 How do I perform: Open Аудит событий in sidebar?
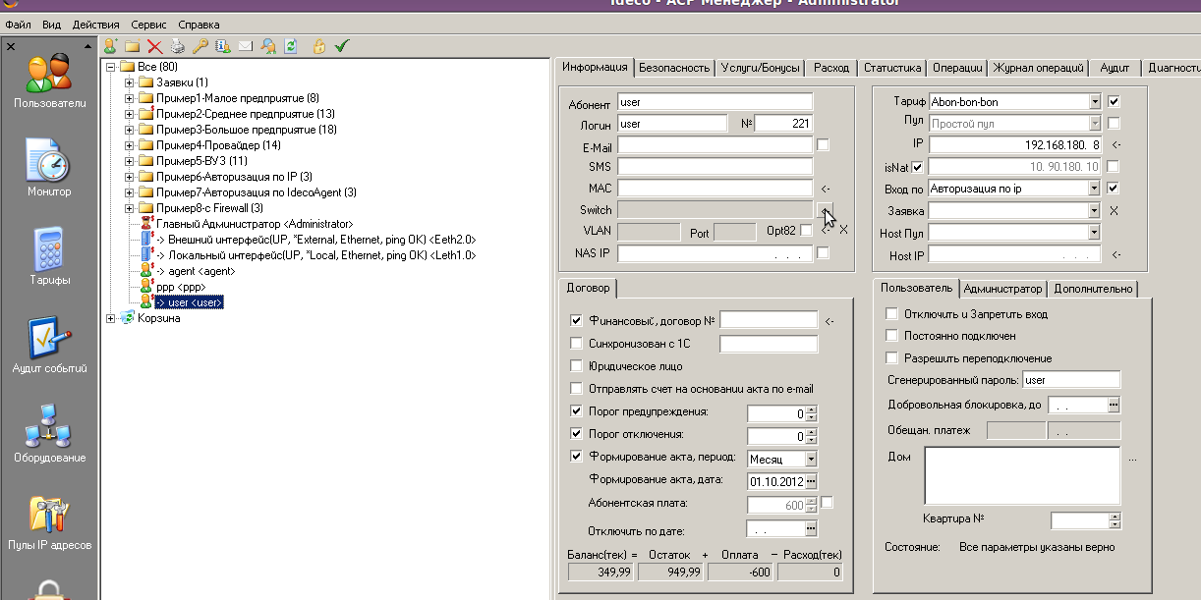click(48, 345)
